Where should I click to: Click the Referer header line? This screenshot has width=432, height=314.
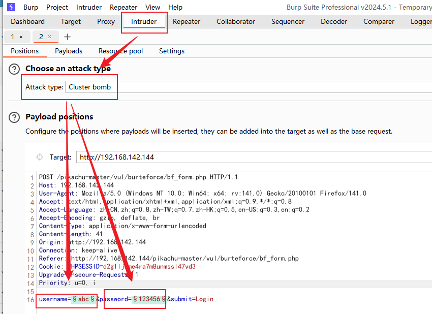pyautogui.click(x=169, y=258)
